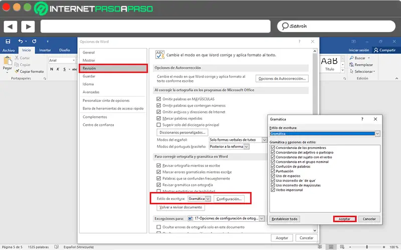Click zoom out minus icon in status bar
The width and height of the screenshot is (401, 250).
coord(350,247)
